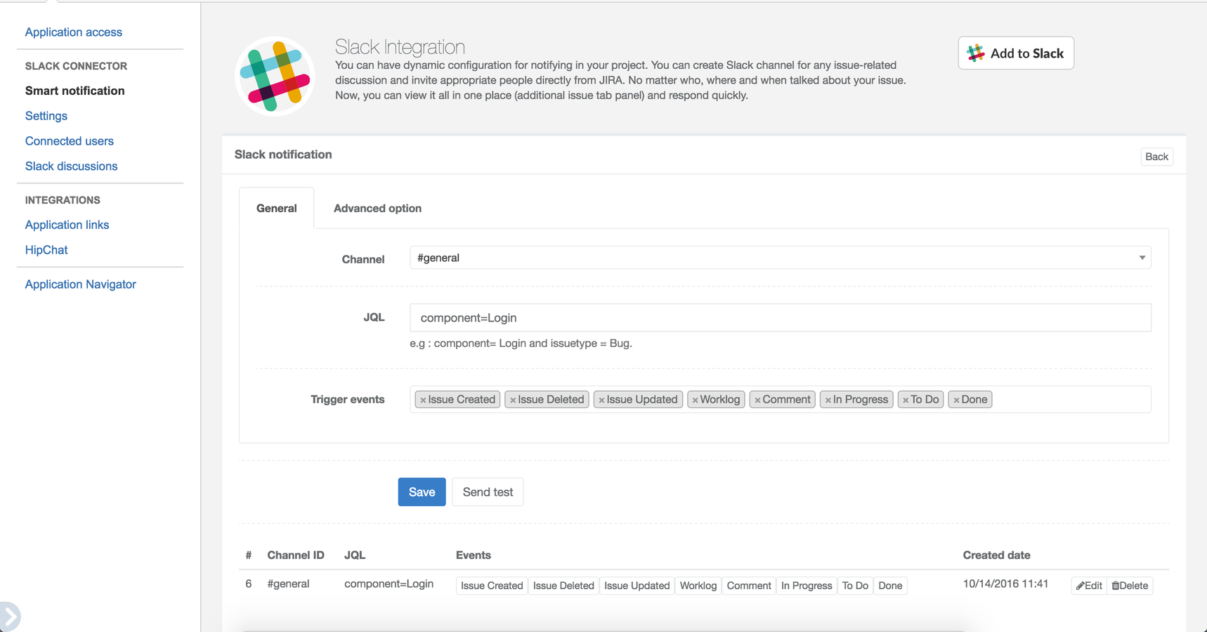This screenshot has width=1207, height=632.
Task: Open Application Navigator link
Action: pos(81,284)
